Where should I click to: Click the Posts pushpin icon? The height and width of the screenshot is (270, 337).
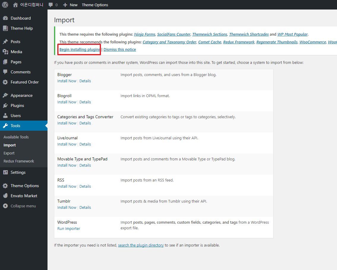coord(5,42)
